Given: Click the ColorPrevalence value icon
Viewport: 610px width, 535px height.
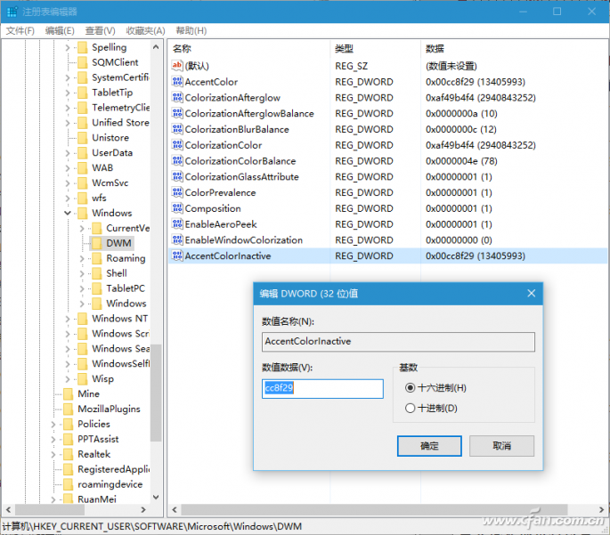Looking at the screenshot, I should coord(177,192).
